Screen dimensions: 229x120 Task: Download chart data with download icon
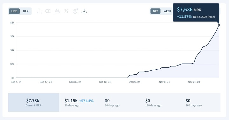click(84, 11)
